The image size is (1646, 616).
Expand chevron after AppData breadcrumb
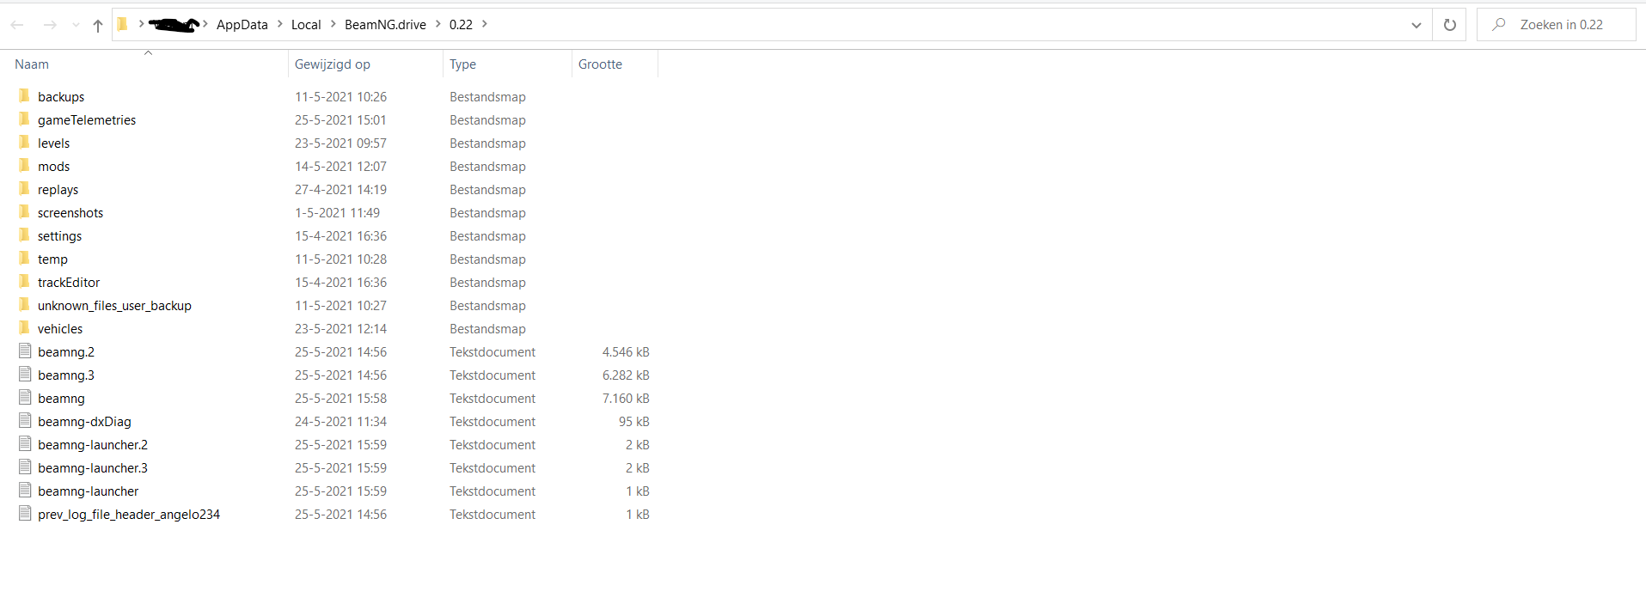(x=280, y=24)
